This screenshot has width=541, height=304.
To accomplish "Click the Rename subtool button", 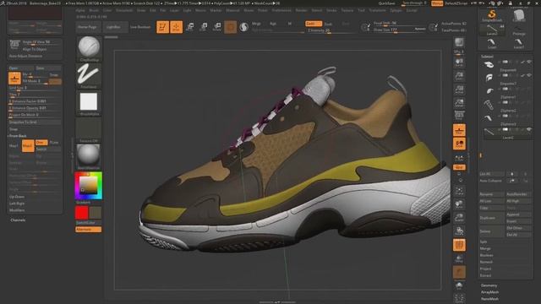I will 492,194.
